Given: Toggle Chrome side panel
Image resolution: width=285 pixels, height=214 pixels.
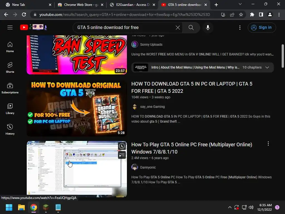Looking at the screenshot, I should pyautogui.click(x=261, y=14).
